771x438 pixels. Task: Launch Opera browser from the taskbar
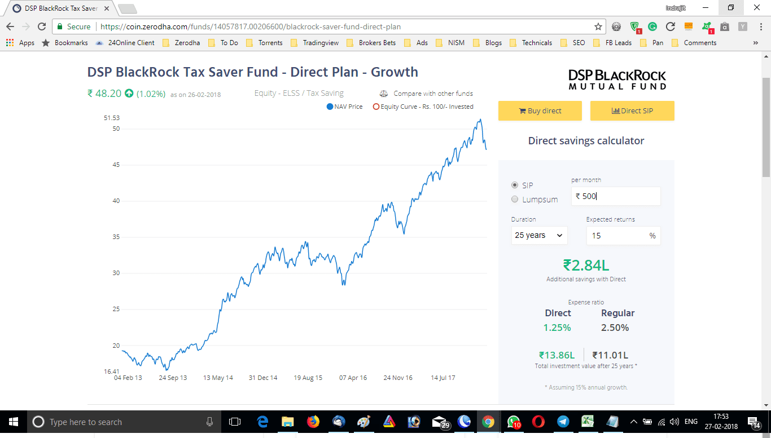tap(538, 422)
